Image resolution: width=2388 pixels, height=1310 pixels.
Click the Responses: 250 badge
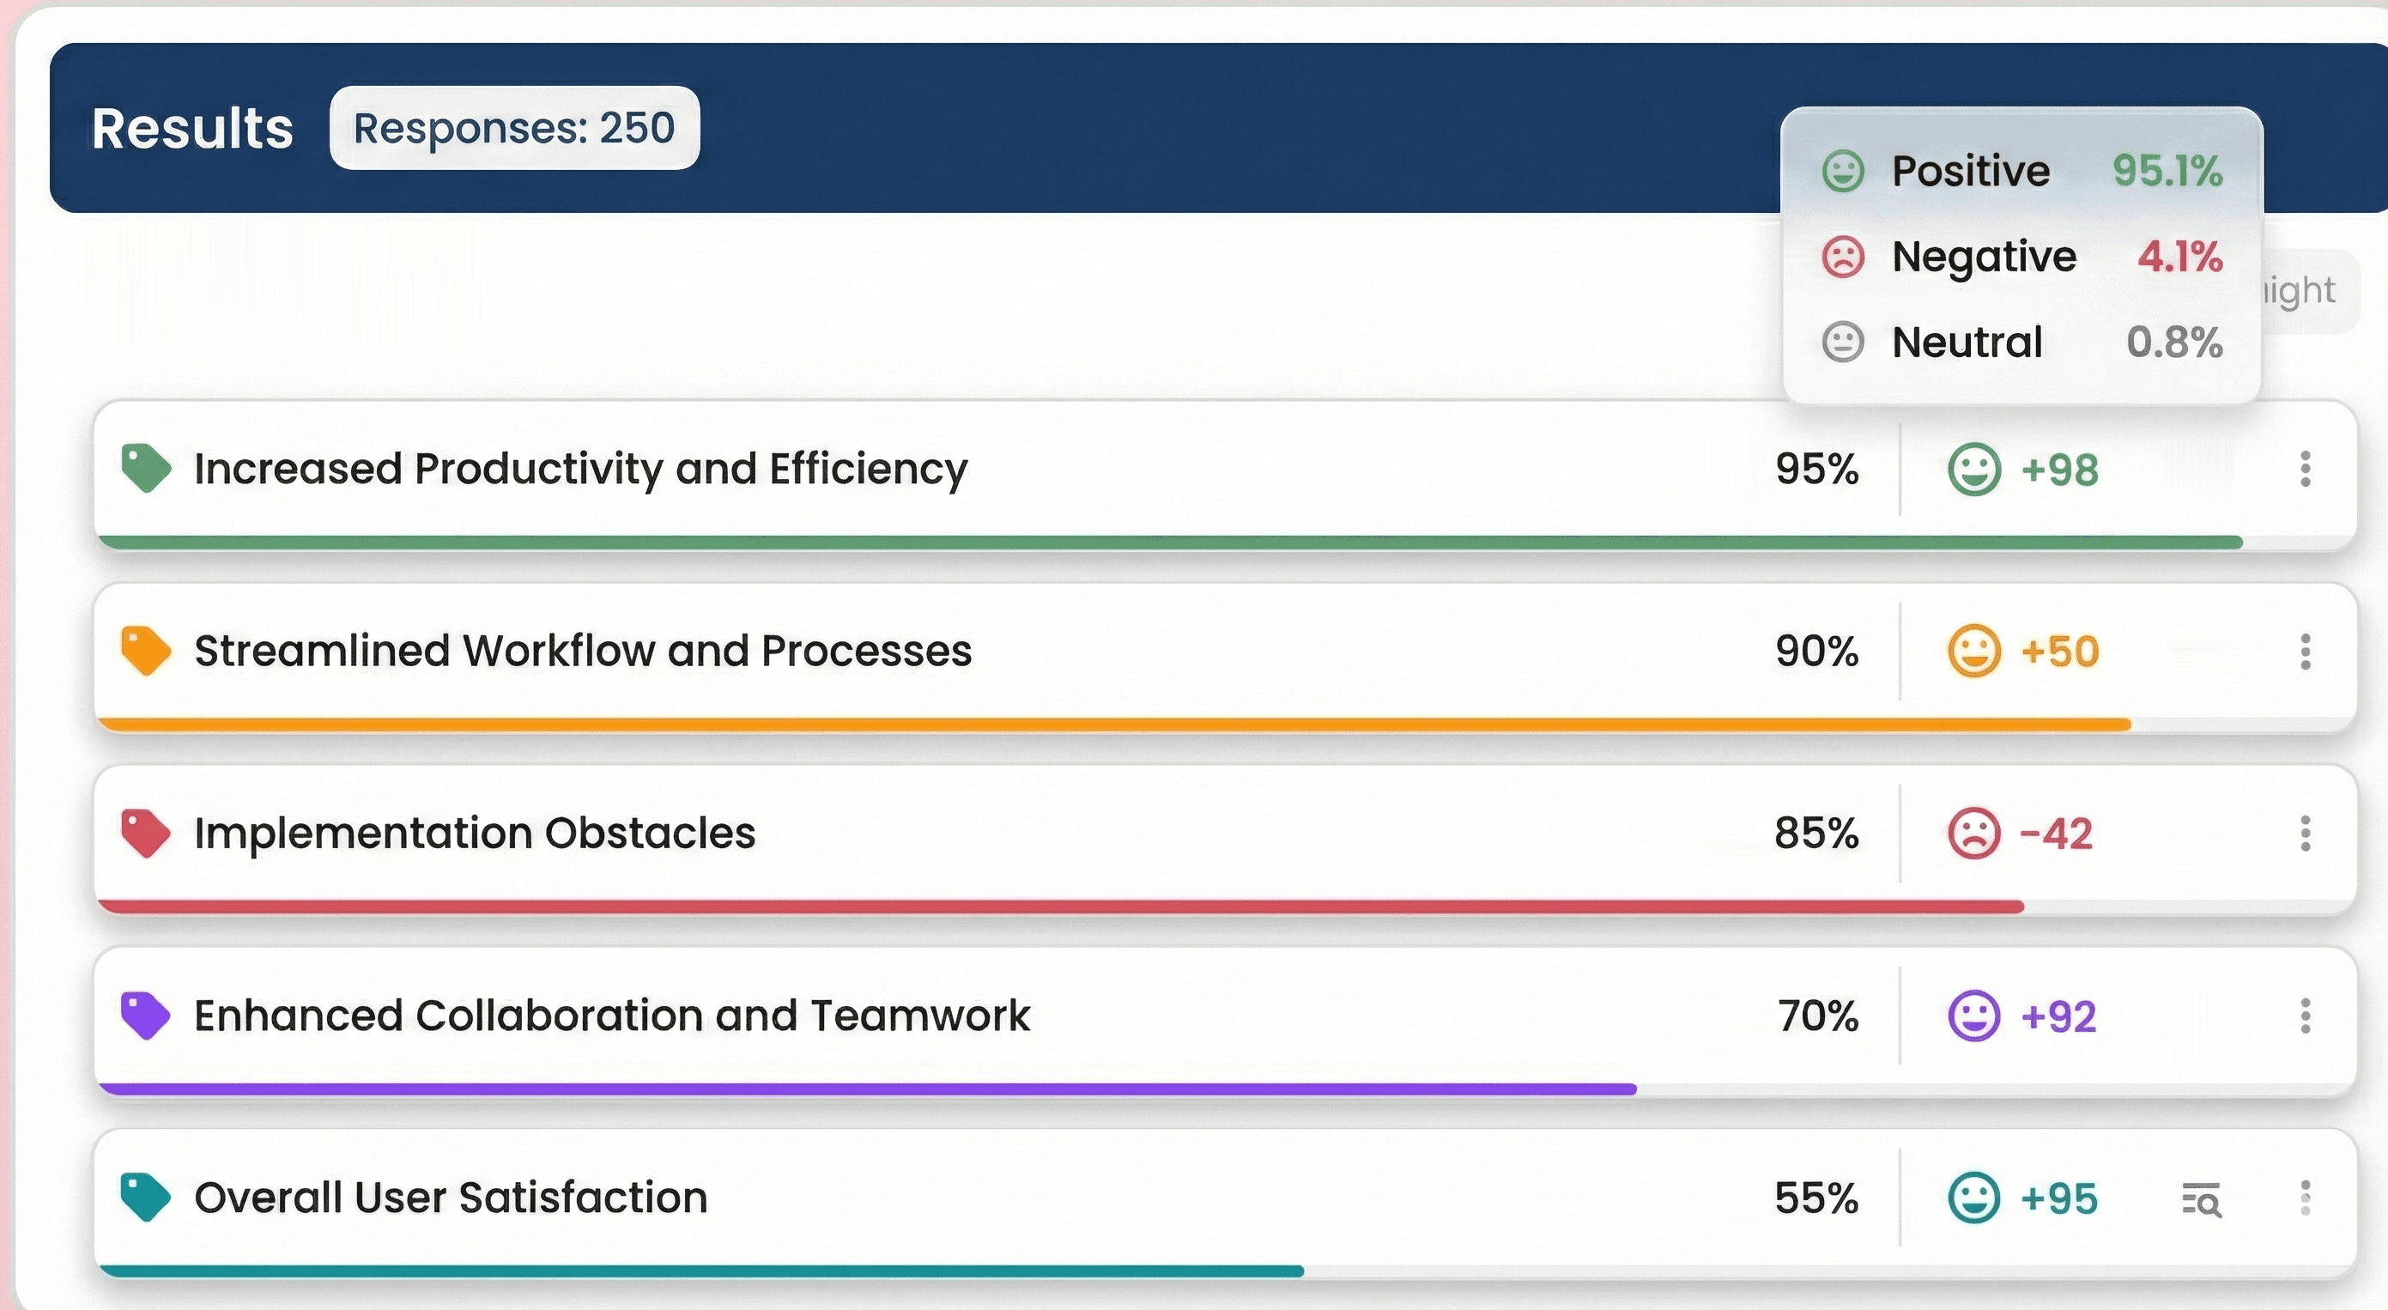click(x=513, y=128)
